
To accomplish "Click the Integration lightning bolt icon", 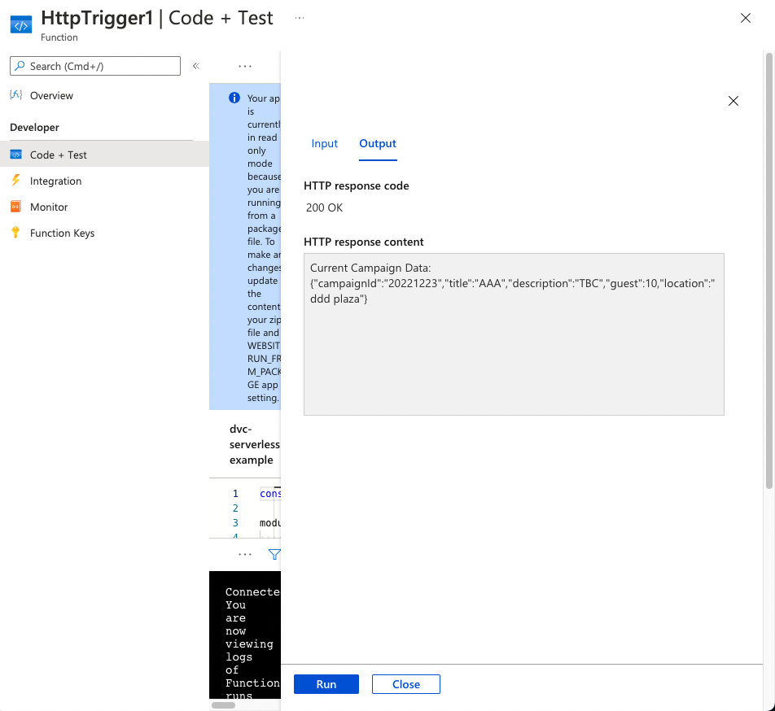I will [15, 181].
